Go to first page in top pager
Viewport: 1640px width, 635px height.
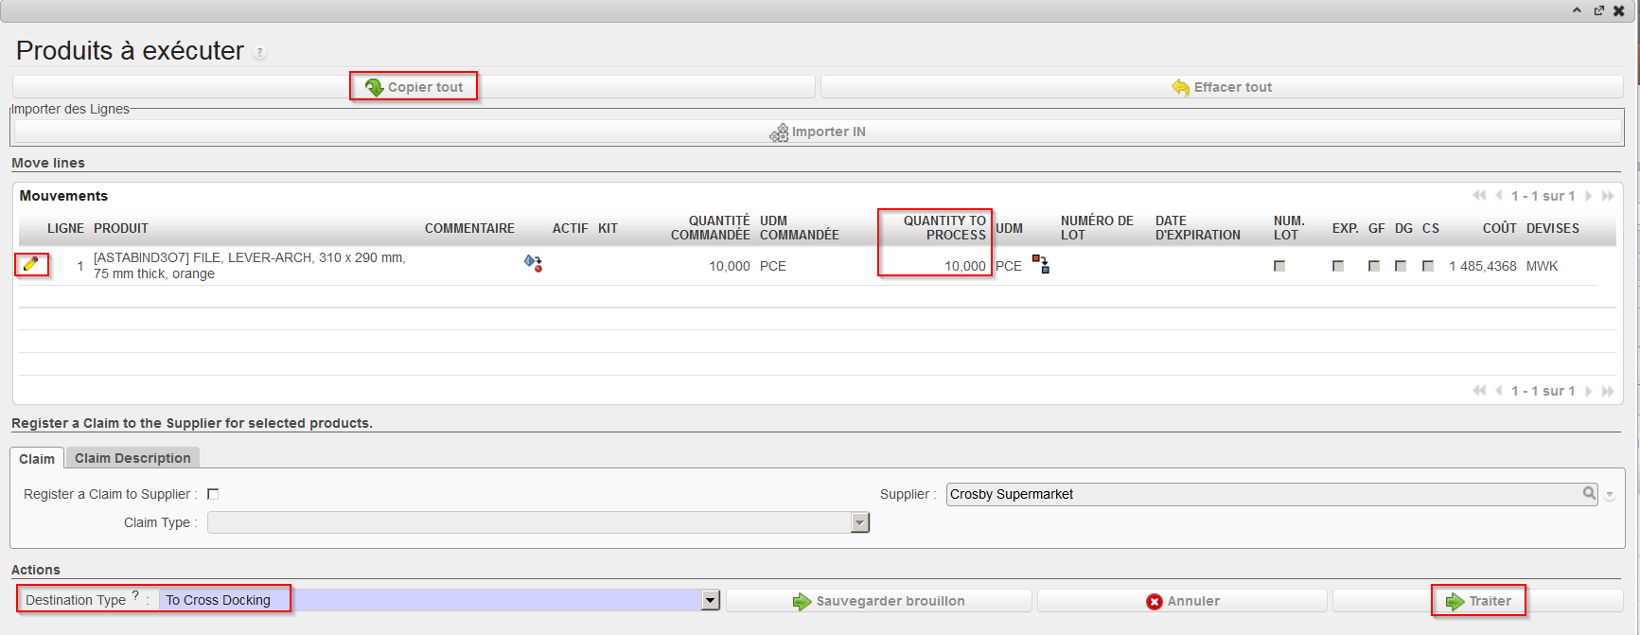pyautogui.click(x=1479, y=196)
